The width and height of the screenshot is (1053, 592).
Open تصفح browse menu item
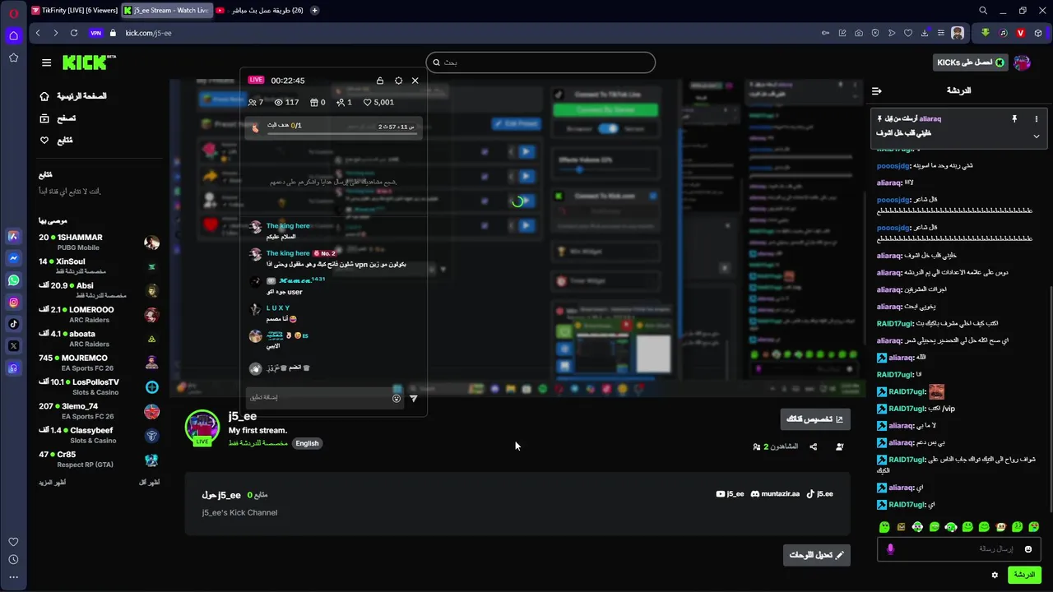coord(58,118)
